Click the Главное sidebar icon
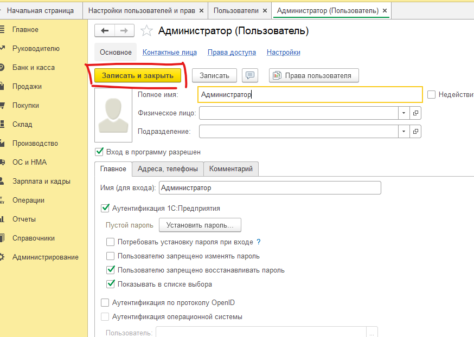 [x=2, y=30]
